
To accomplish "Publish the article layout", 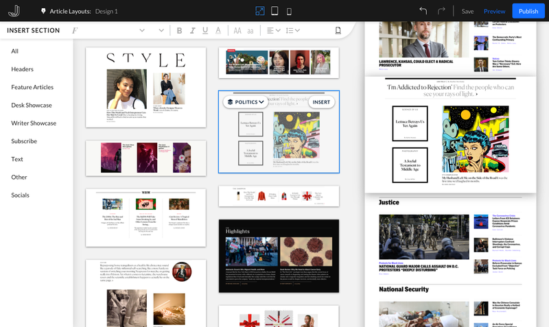I will tap(528, 11).
